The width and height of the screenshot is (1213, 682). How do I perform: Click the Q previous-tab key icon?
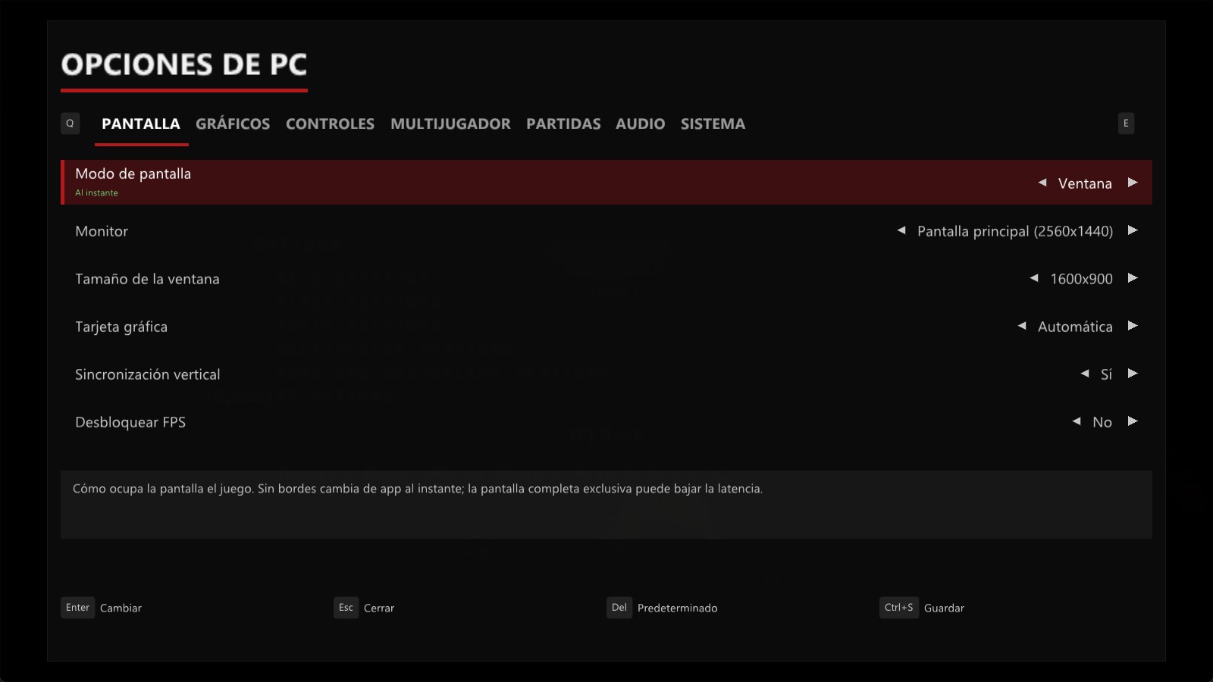point(70,124)
